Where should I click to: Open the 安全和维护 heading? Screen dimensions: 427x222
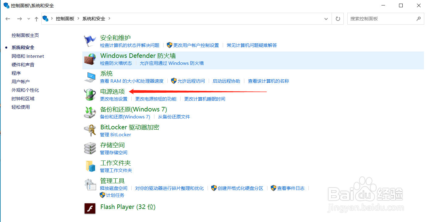click(x=115, y=38)
